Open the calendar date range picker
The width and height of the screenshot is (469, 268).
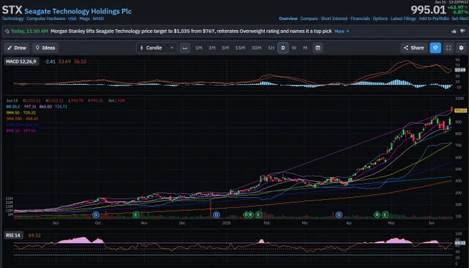pyautogui.click(x=318, y=48)
